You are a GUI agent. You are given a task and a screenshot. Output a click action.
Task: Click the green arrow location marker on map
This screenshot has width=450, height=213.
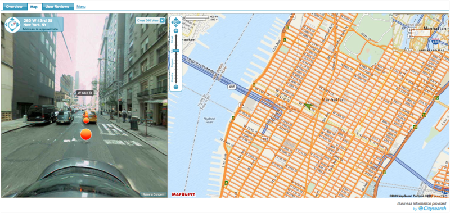point(308,107)
